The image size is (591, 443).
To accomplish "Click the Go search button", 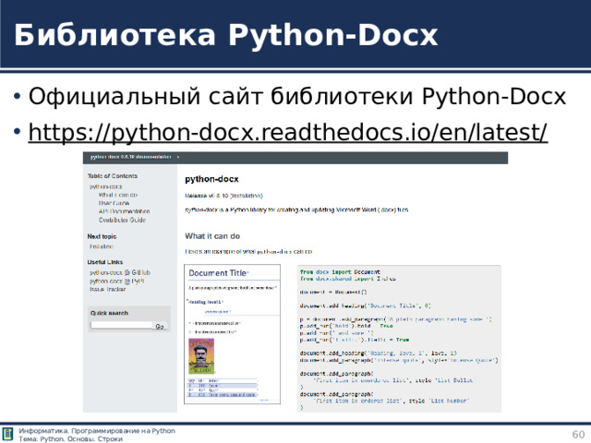I will [x=160, y=326].
